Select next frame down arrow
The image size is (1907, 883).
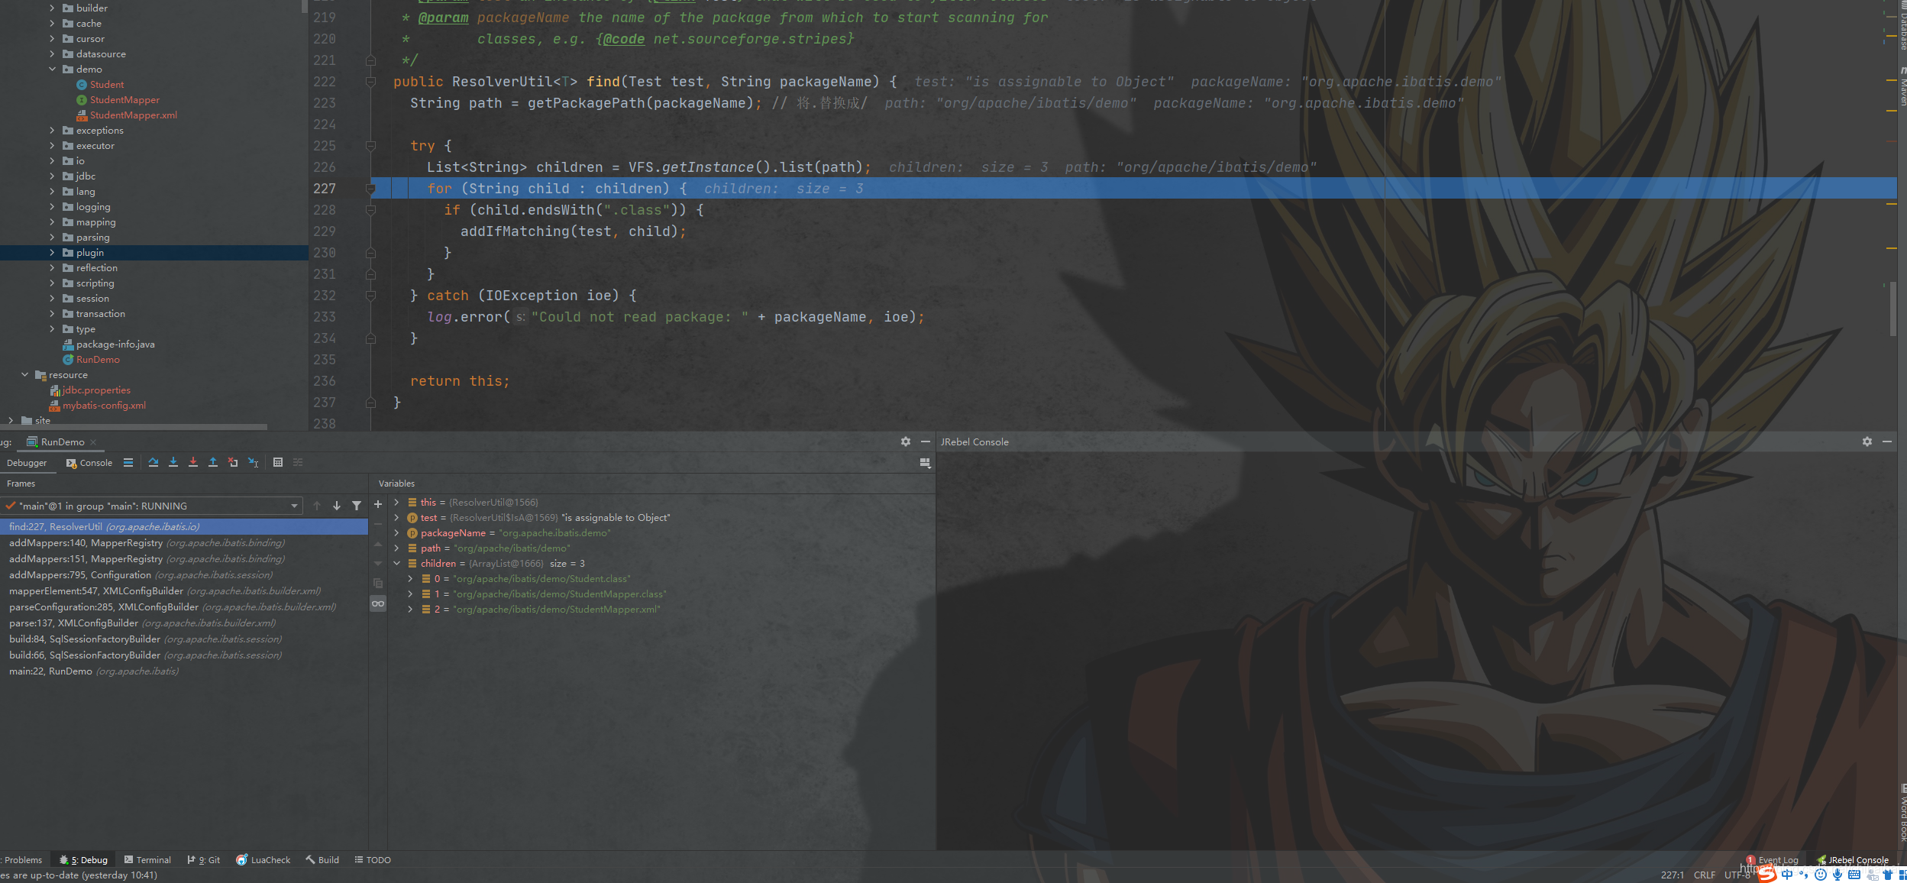[x=337, y=506]
